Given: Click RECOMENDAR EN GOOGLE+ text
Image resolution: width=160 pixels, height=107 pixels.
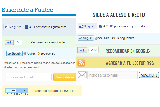Looking at the screenshot, I should pos(128,51).
